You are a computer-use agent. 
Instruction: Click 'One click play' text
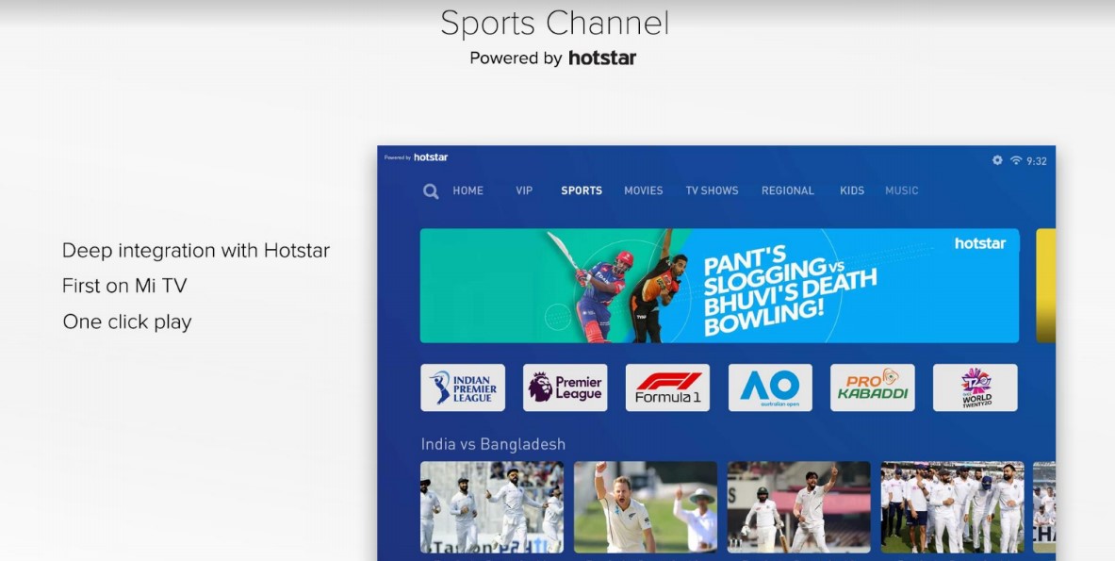click(127, 322)
